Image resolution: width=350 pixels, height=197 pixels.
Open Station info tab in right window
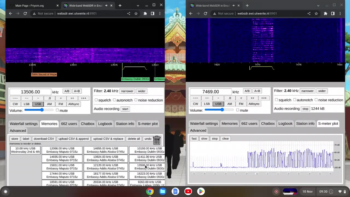pos(305,123)
